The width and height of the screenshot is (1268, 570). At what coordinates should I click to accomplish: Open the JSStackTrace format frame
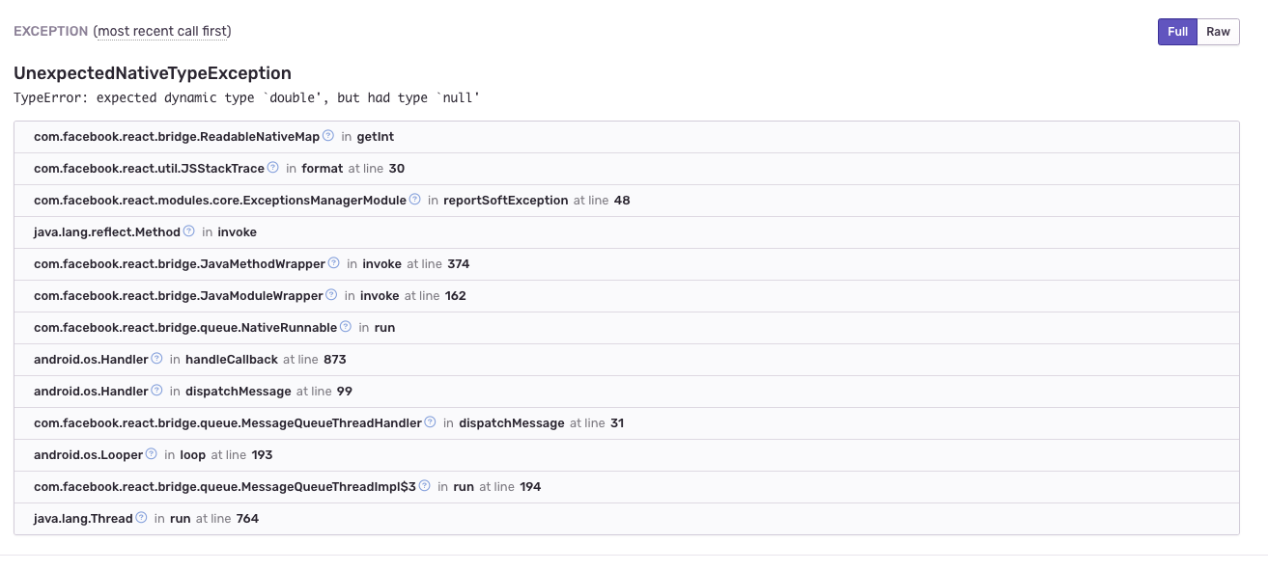pyautogui.click(x=627, y=169)
